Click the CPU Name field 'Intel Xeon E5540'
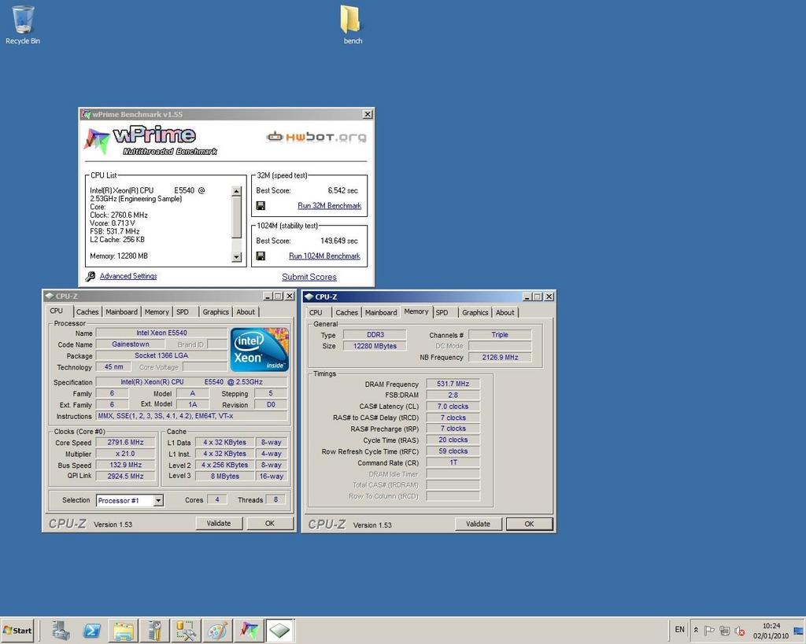Screen dimensions: 806x644 point(161,333)
